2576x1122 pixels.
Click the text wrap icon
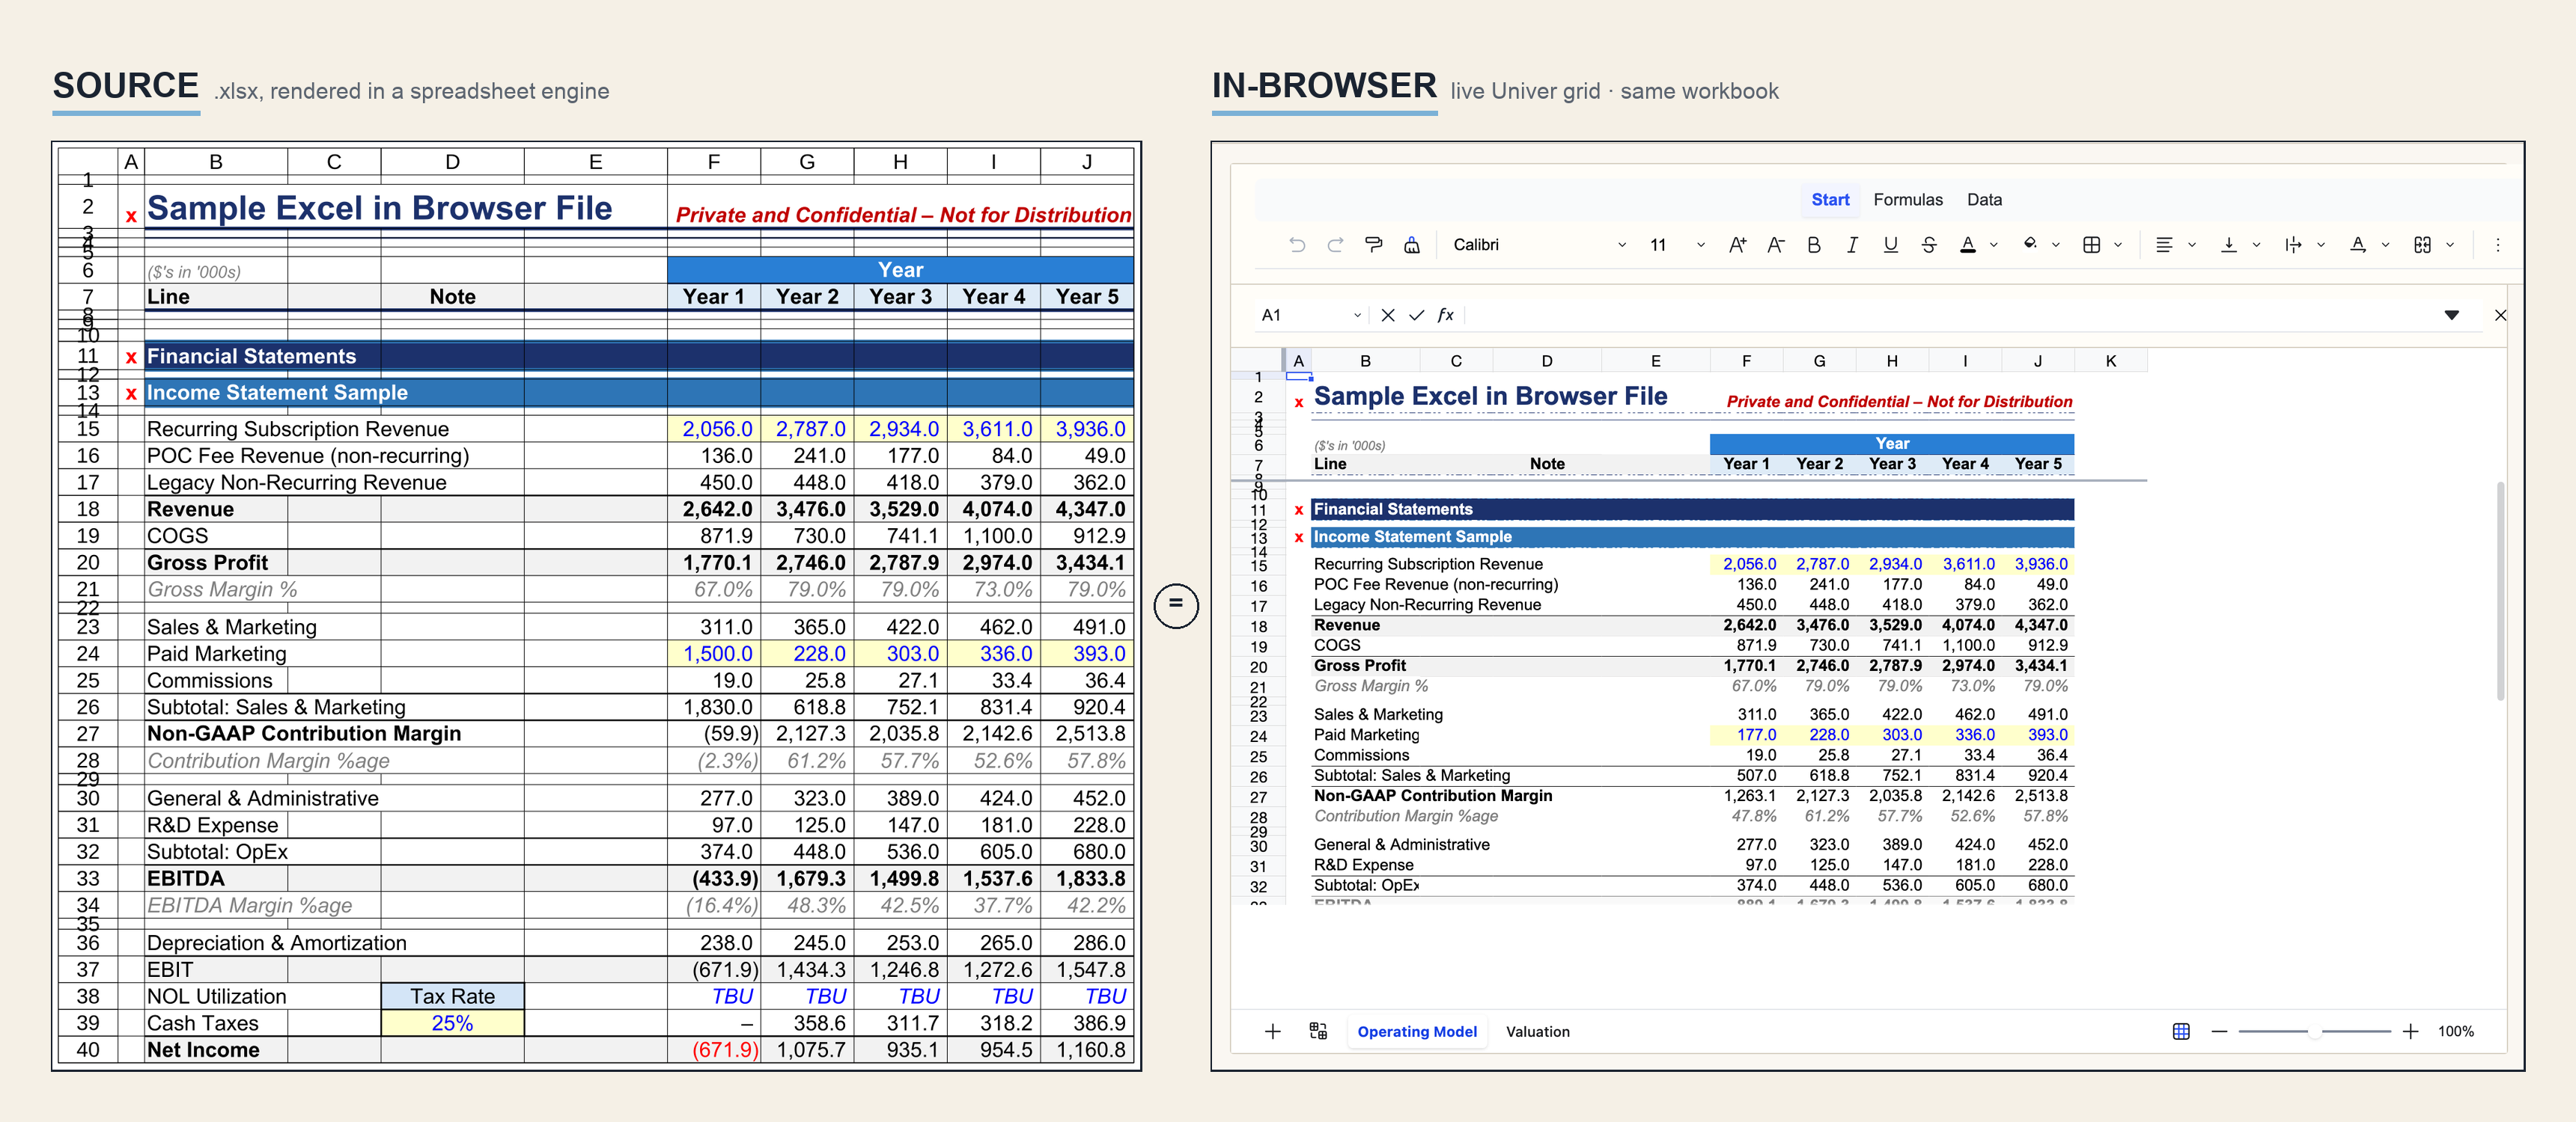coord(2293,245)
